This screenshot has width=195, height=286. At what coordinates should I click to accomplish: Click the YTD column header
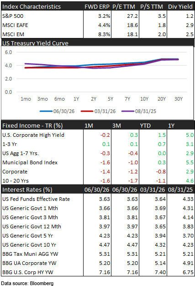(145, 126)
